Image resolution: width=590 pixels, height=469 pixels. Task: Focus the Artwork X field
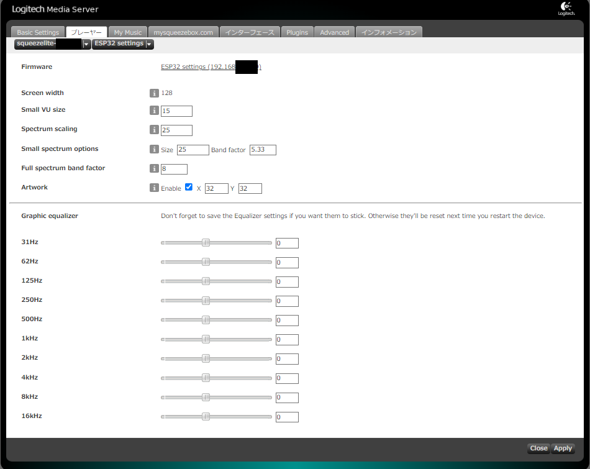pos(217,189)
